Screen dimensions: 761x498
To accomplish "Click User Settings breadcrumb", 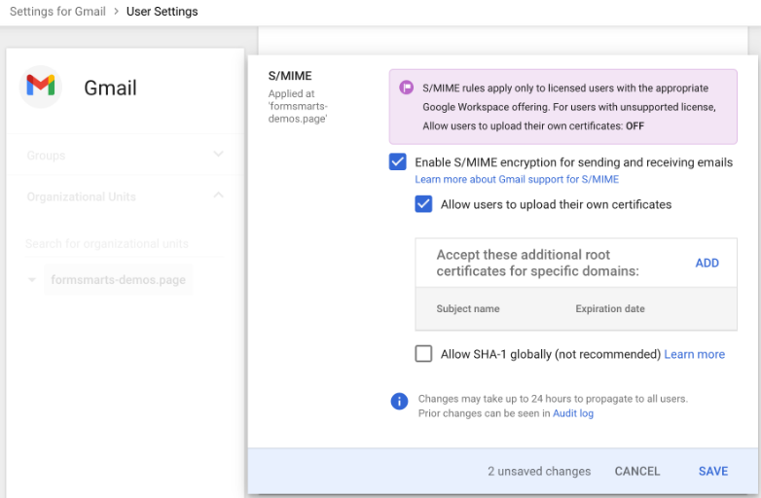I will point(163,11).
